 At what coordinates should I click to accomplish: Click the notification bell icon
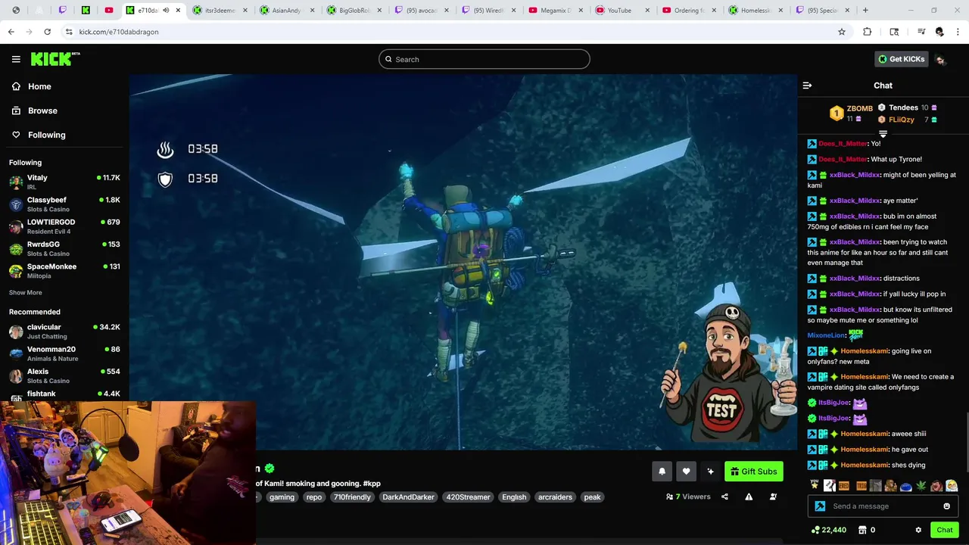coord(662,472)
